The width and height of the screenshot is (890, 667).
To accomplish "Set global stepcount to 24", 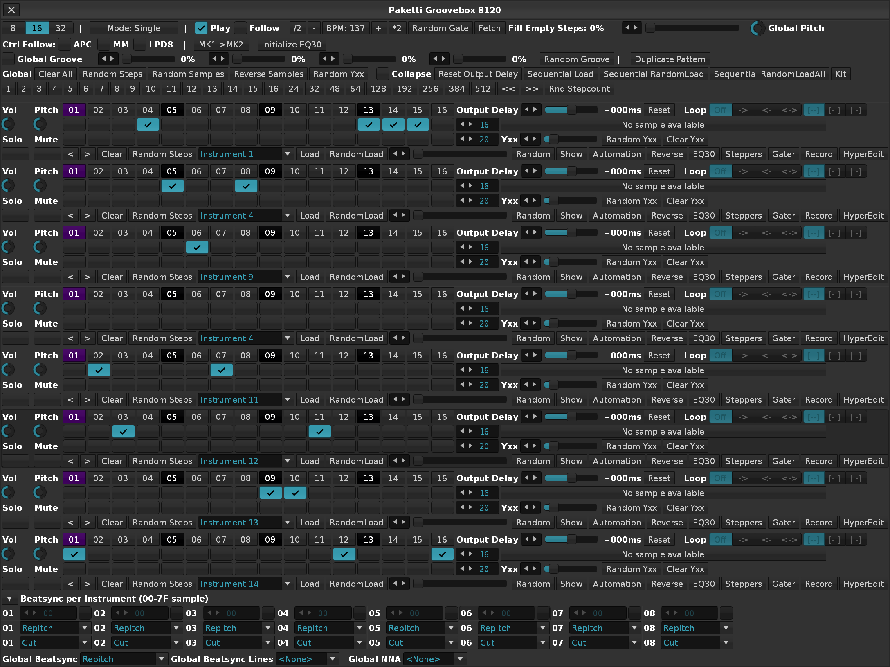I will click(294, 89).
